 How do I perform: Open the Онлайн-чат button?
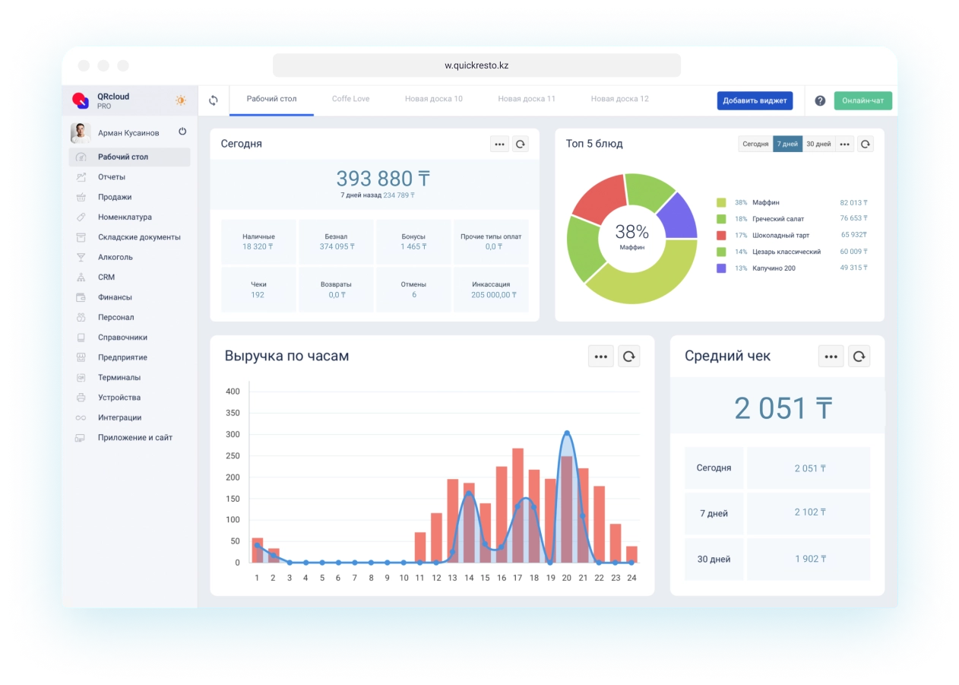tap(862, 100)
